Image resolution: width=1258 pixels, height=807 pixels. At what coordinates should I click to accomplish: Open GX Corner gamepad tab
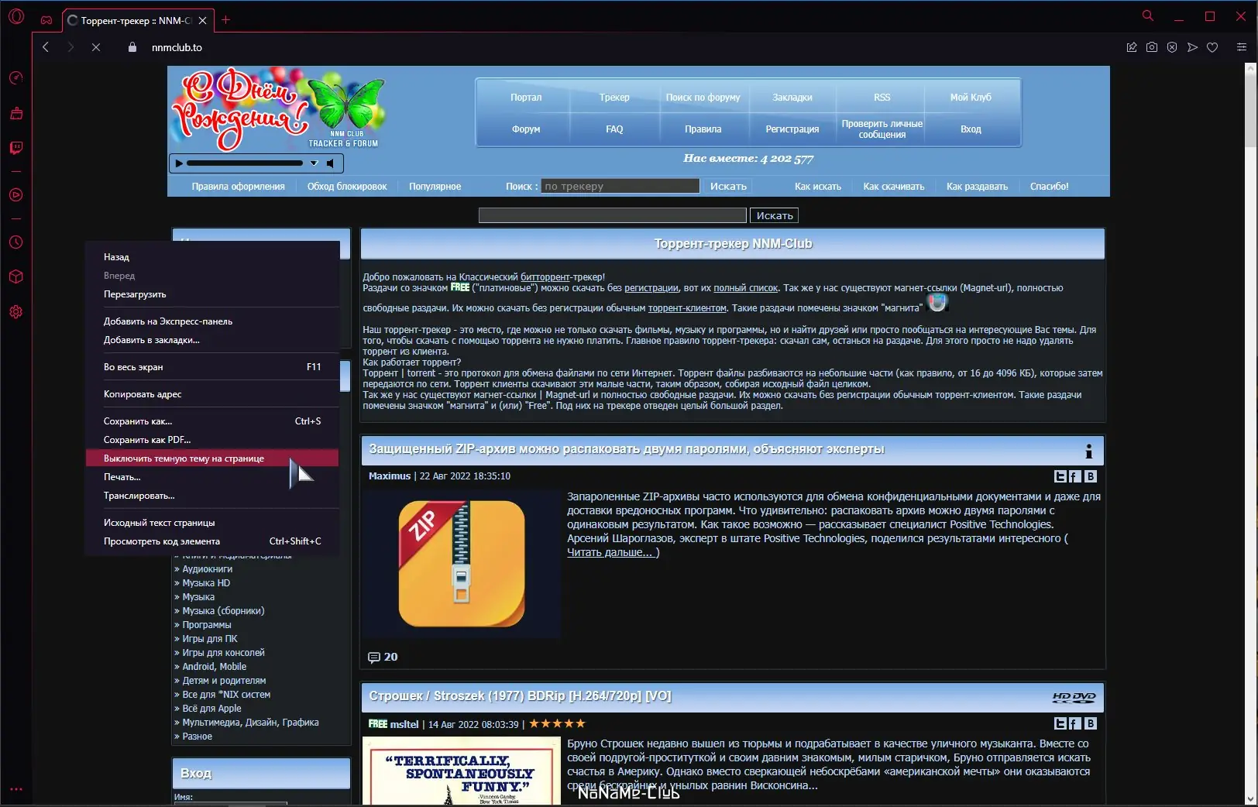click(x=46, y=20)
